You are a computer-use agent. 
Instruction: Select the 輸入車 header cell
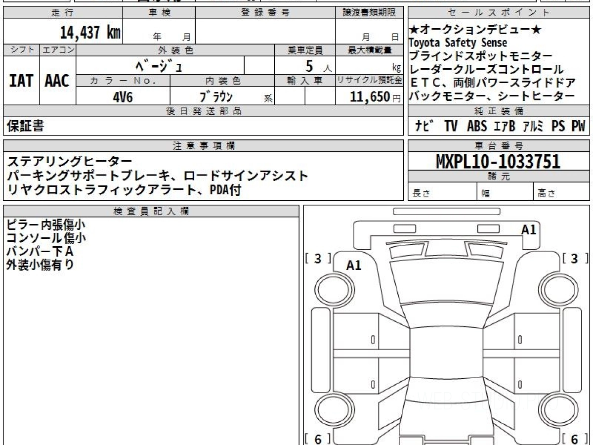305,81
